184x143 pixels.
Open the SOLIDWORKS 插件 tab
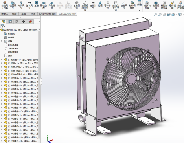click(48, 14)
